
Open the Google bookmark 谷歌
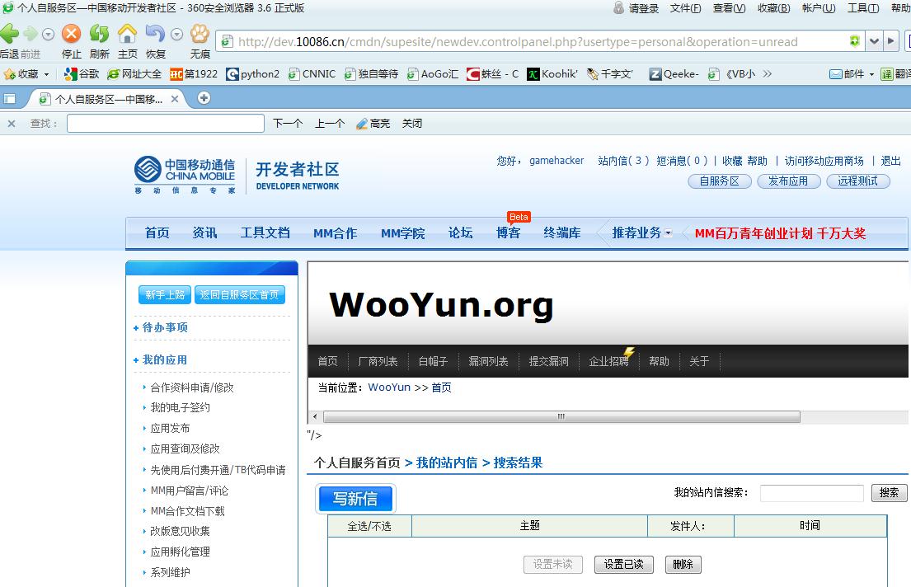tap(82, 74)
